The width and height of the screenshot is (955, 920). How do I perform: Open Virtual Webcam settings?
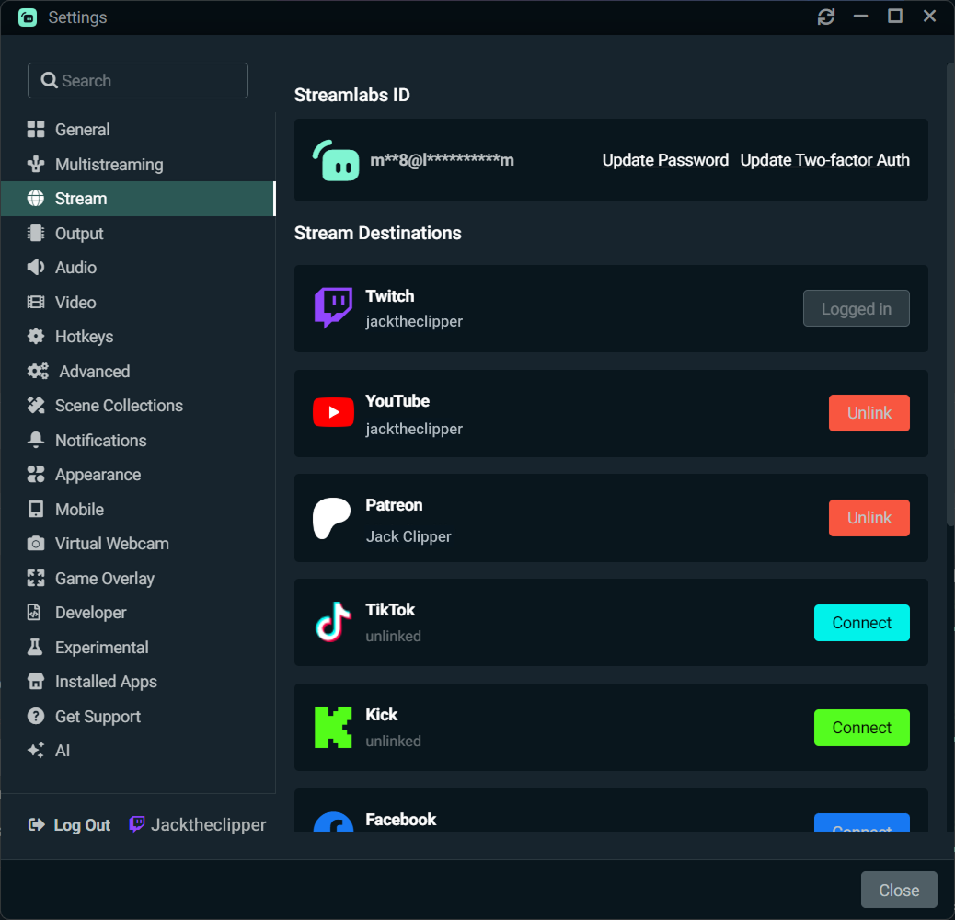pos(138,543)
